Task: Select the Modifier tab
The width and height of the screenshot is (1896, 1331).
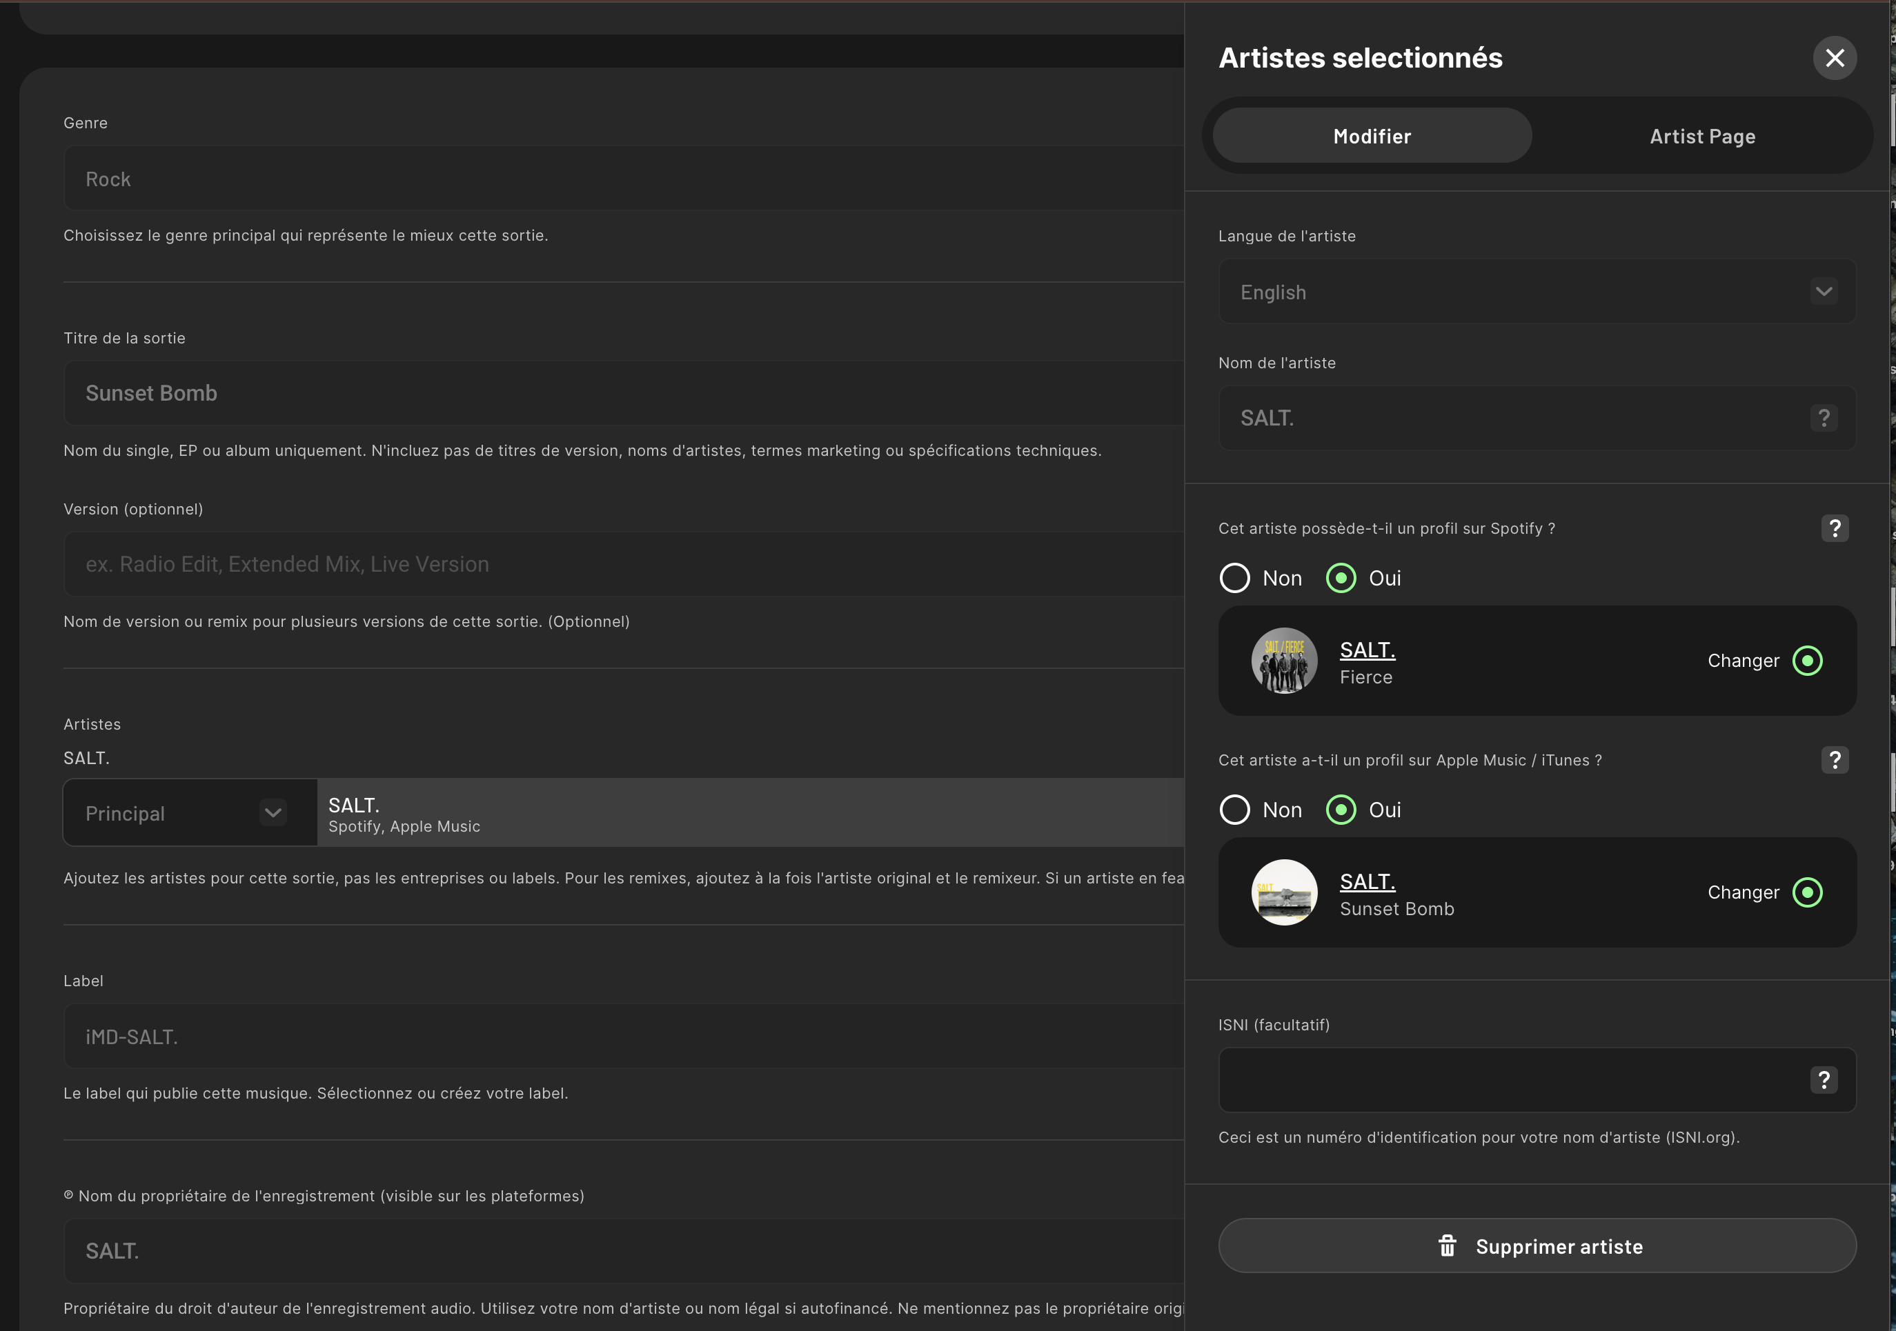Action: [x=1372, y=136]
